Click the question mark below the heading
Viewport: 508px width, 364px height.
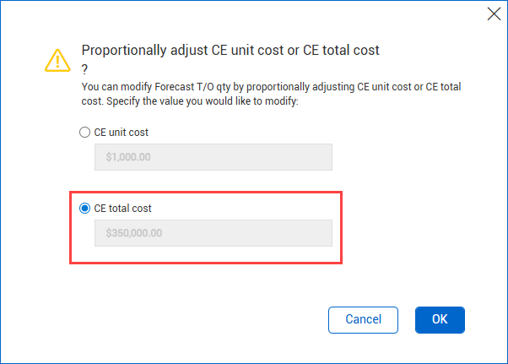pyautogui.click(x=84, y=69)
